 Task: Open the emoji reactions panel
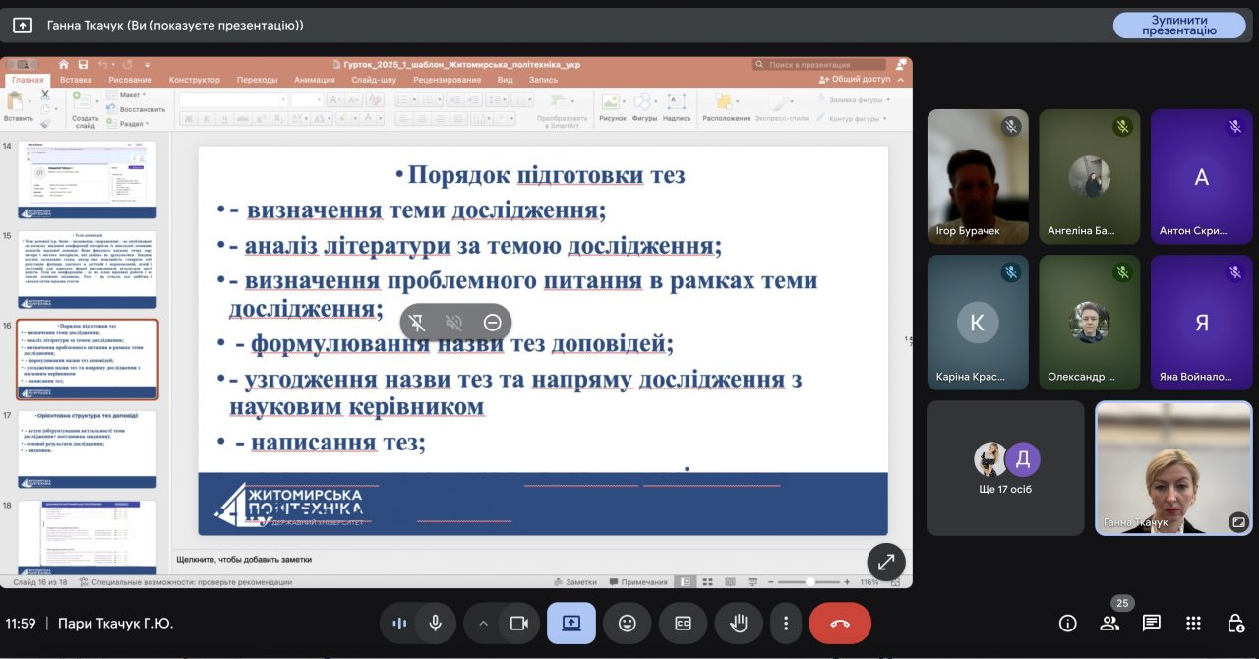(627, 624)
